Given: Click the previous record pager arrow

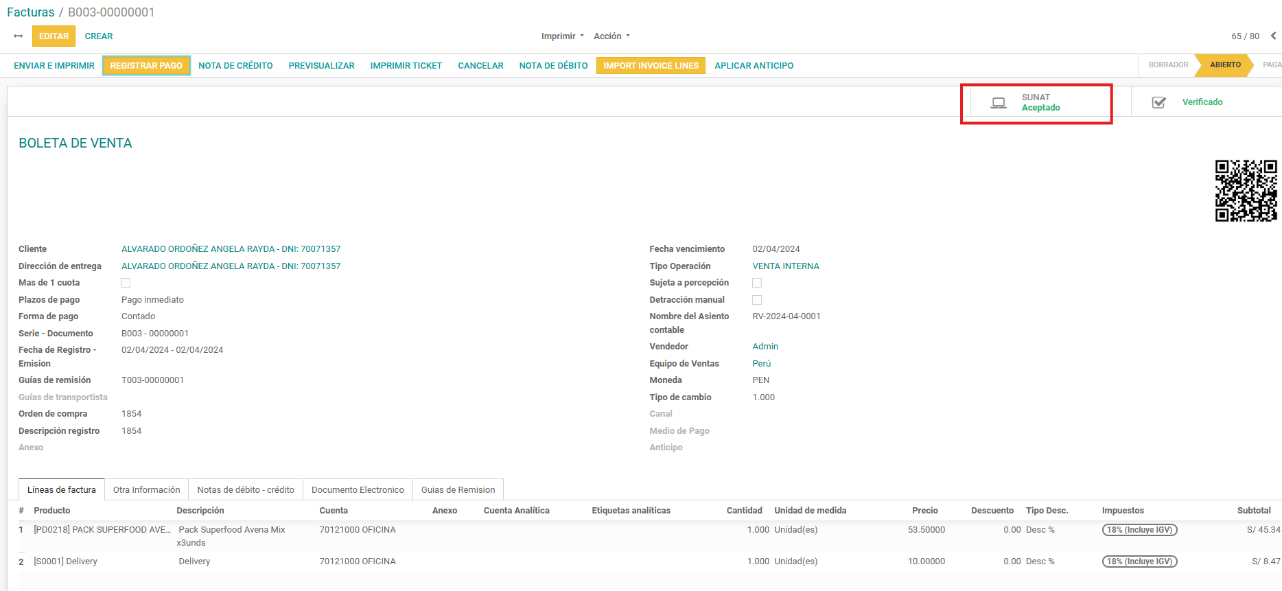Looking at the screenshot, I should (1273, 36).
